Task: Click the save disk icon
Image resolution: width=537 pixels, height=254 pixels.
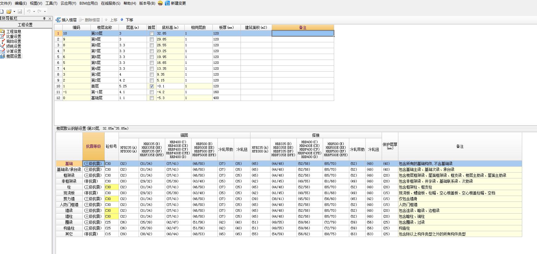Action: click(x=20, y=11)
